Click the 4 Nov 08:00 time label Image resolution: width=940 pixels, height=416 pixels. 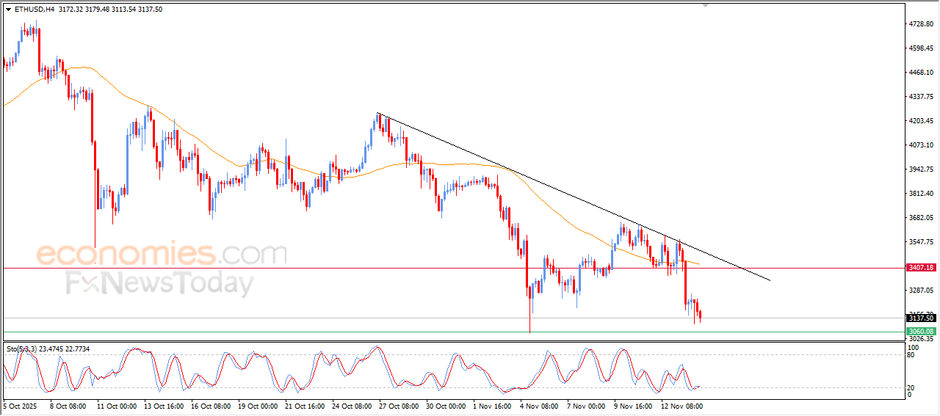540,406
